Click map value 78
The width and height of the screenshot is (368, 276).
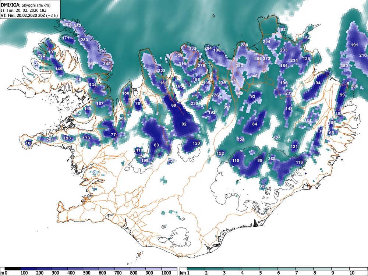(x=138, y=103)
